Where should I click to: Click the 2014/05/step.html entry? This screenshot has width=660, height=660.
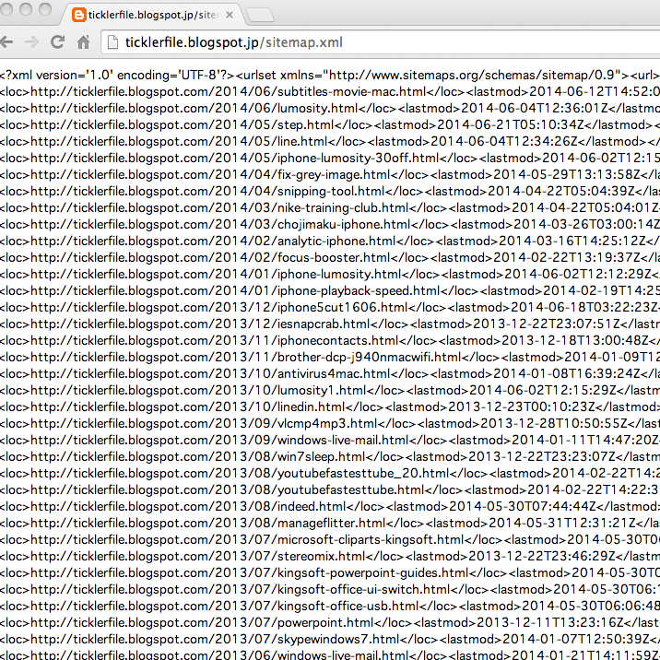click(x=330, y=125)
